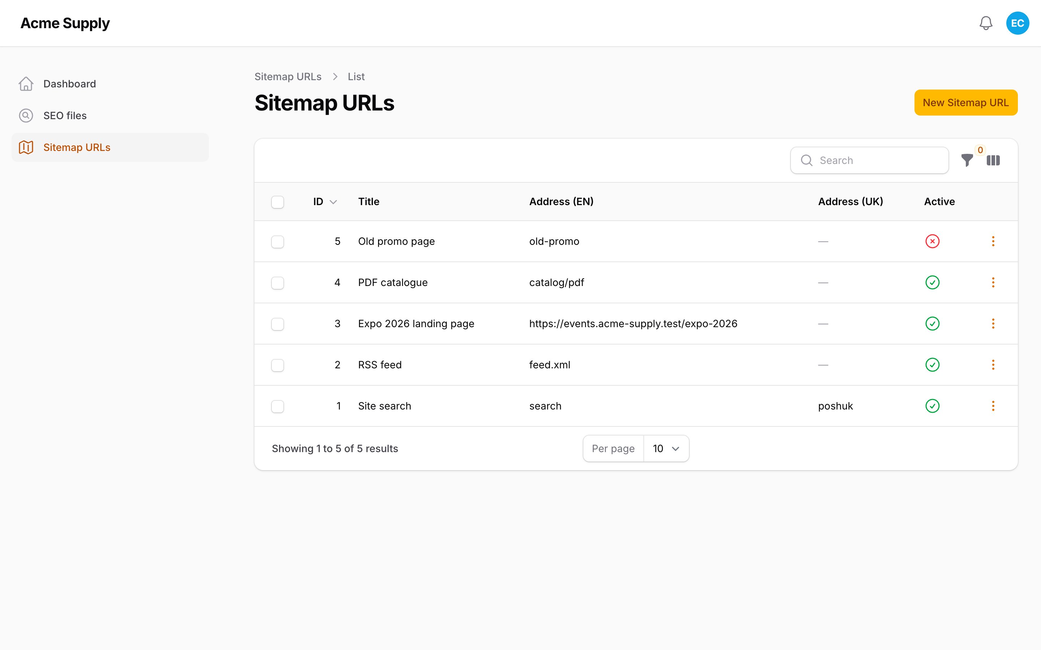Click the red inactive icon for Old promo page
1041x650 pixels.
tap(932, 241)
